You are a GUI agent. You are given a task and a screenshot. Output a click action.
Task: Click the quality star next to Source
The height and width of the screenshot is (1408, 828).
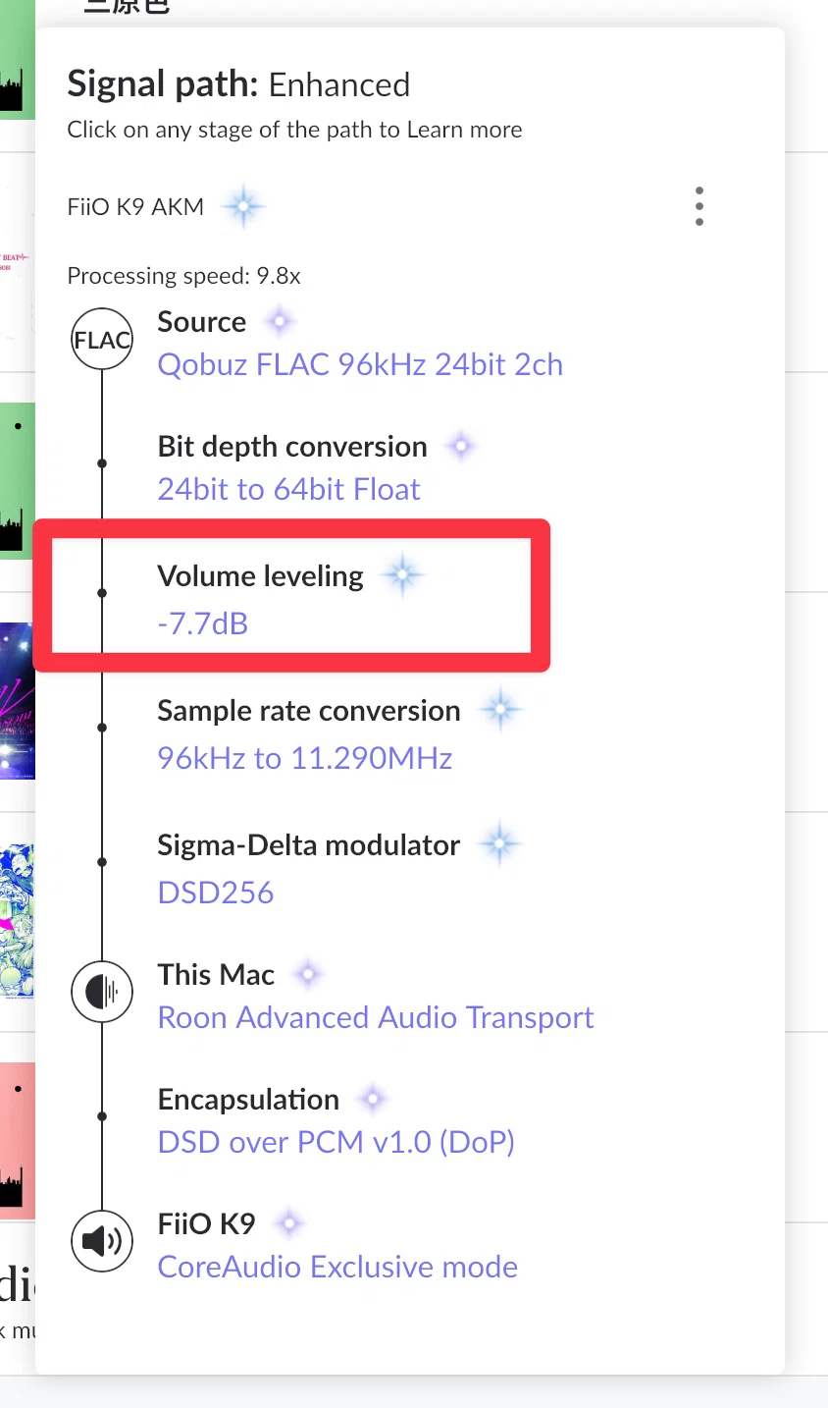(x=280, y=321)
